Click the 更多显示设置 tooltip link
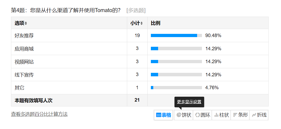281x129 pixels. pos(189,102)
